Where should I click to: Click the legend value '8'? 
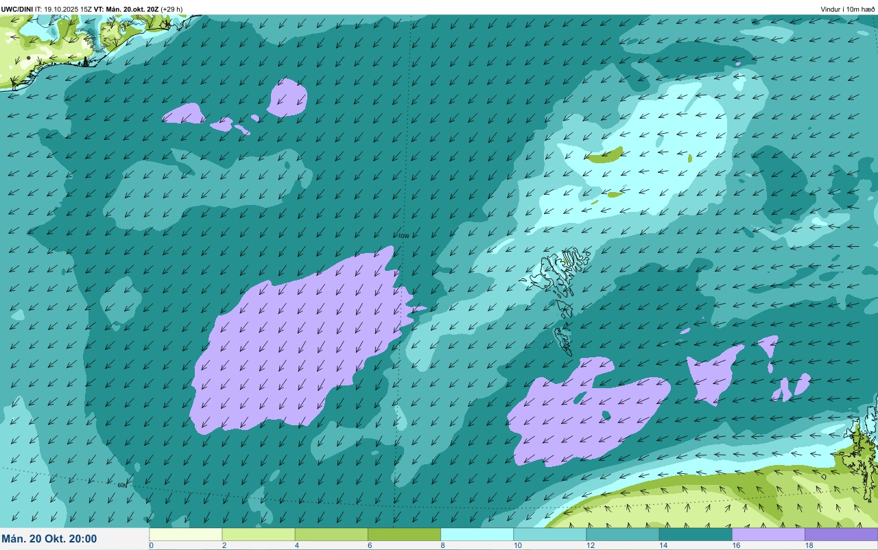coord(442,545)
